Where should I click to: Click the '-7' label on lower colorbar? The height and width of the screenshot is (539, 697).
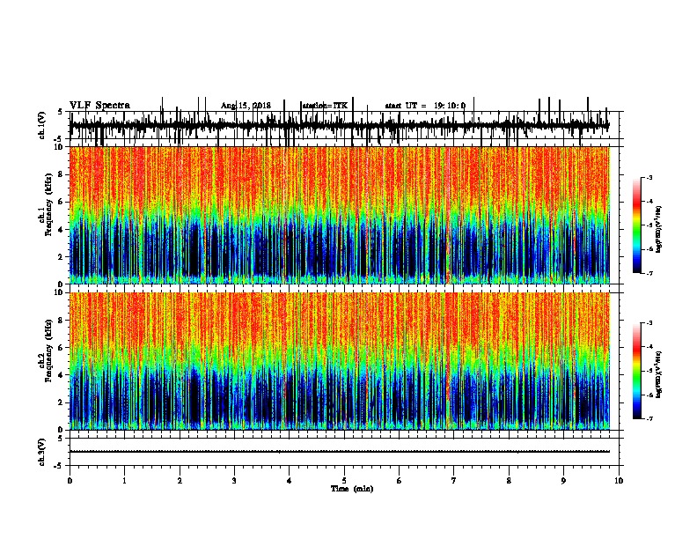click(649, 418)
